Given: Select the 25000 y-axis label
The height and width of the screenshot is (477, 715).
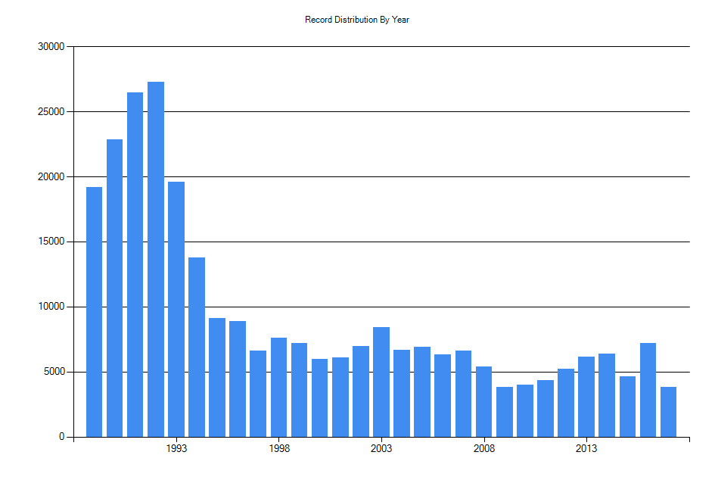Looking at the screenshot, I should (51, 112).
